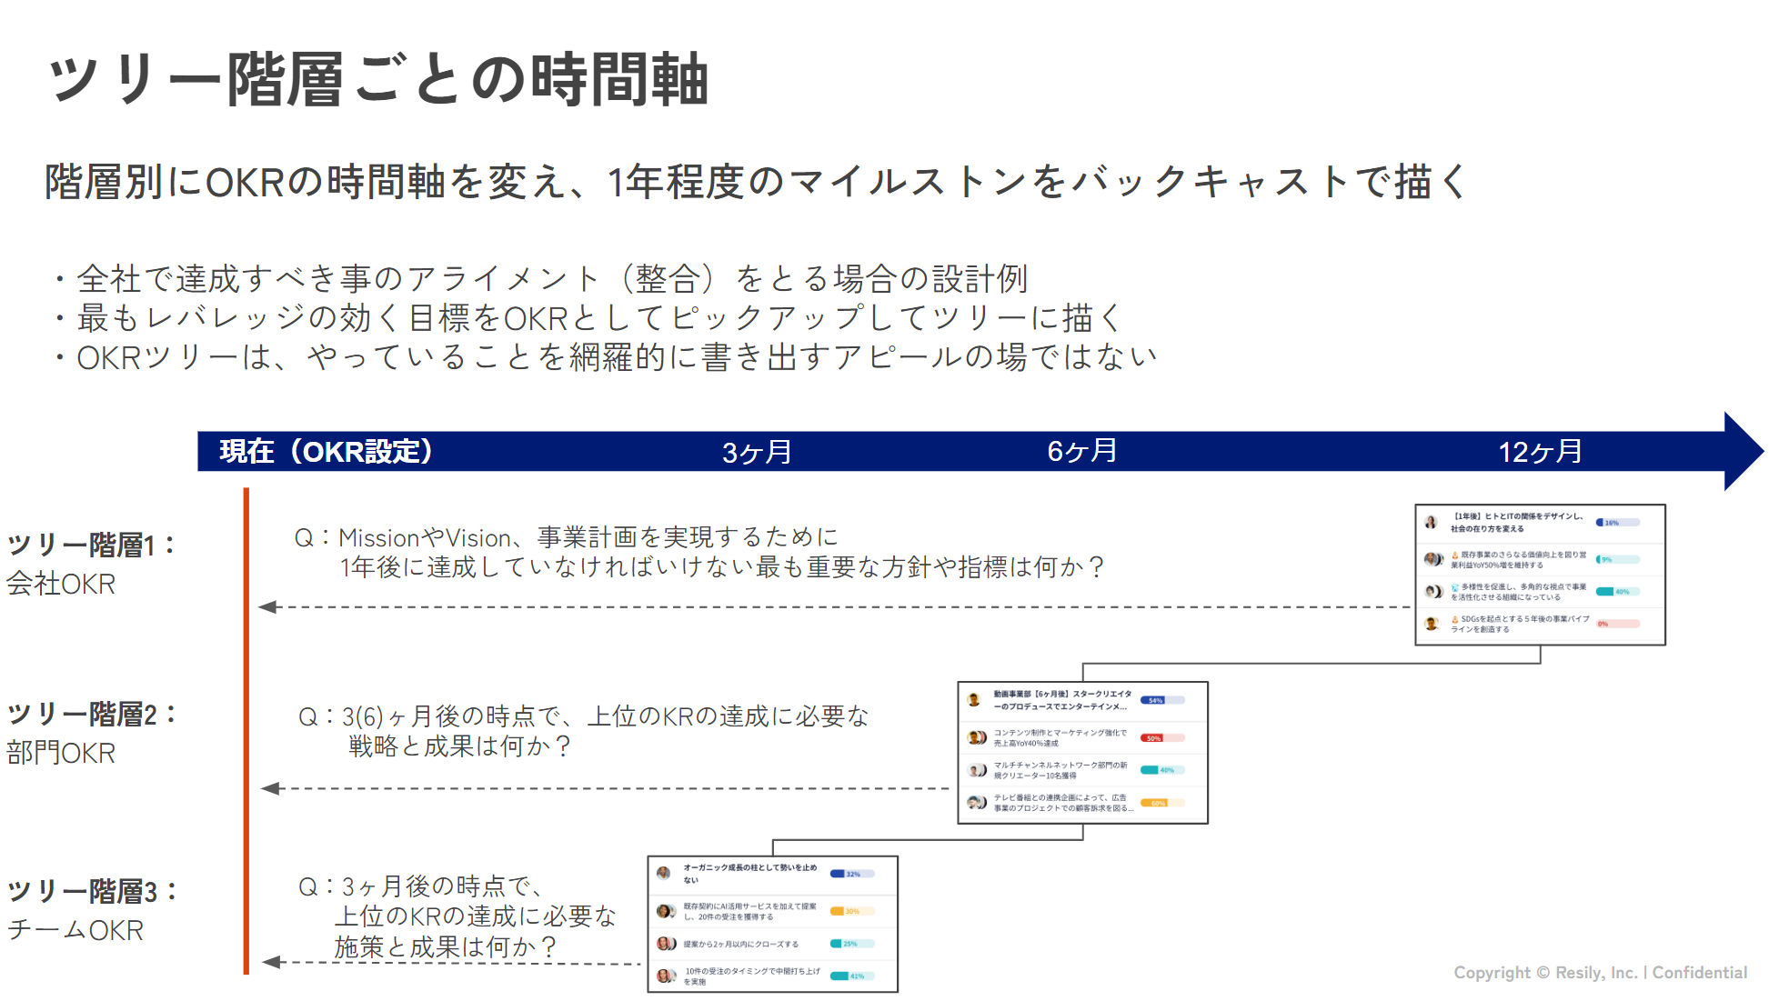Click orange emoji icon before SDGsを起点とする

(x=1455, y=619)
